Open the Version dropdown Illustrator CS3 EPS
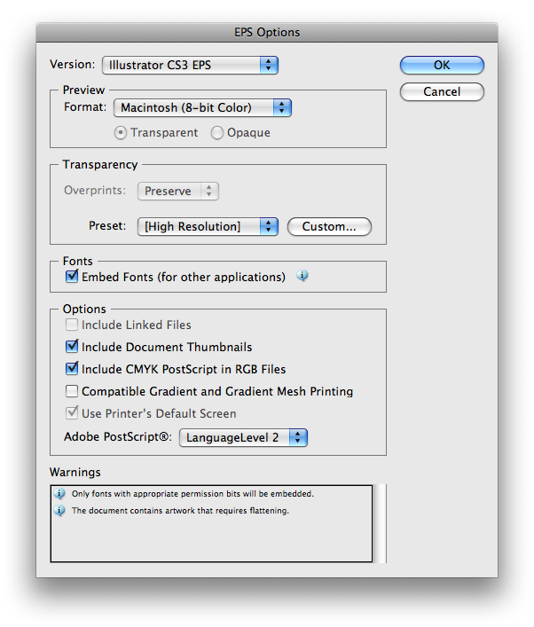Image resolution: width=534 pixels, height=627 pixels. [x=190, y=65]
